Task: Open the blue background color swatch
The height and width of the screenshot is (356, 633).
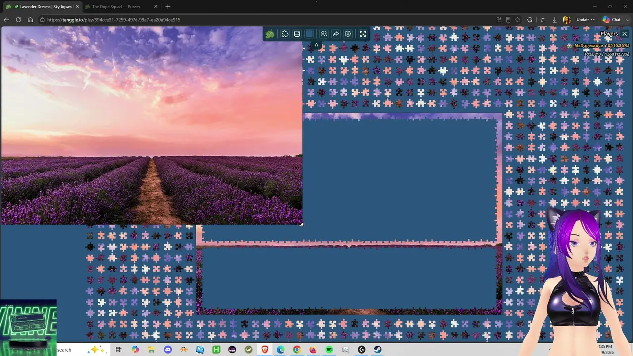Action: (309, 34)
